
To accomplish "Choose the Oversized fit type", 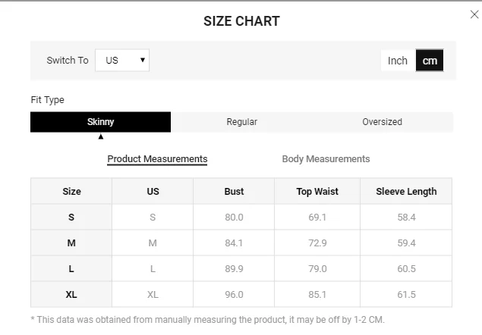I will (x=382, y=122).
